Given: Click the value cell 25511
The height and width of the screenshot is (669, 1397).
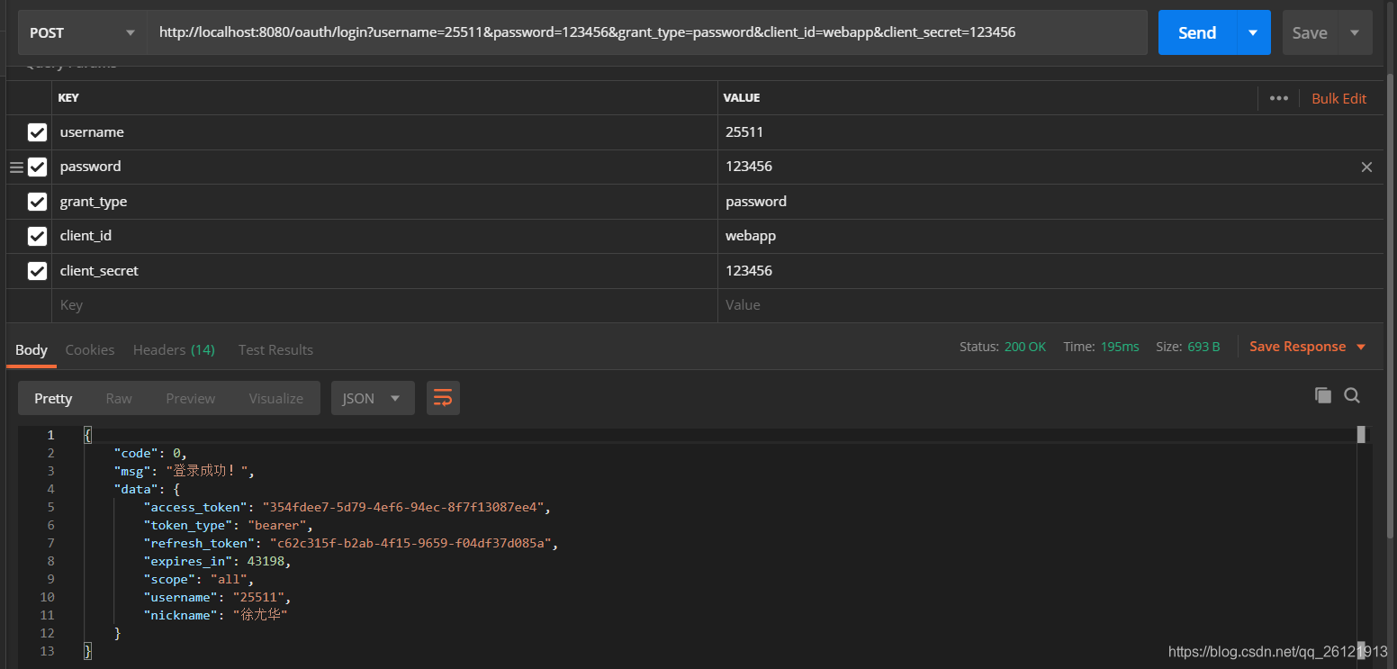Looking at the screenshot, I should click(x=1050, y=132).
